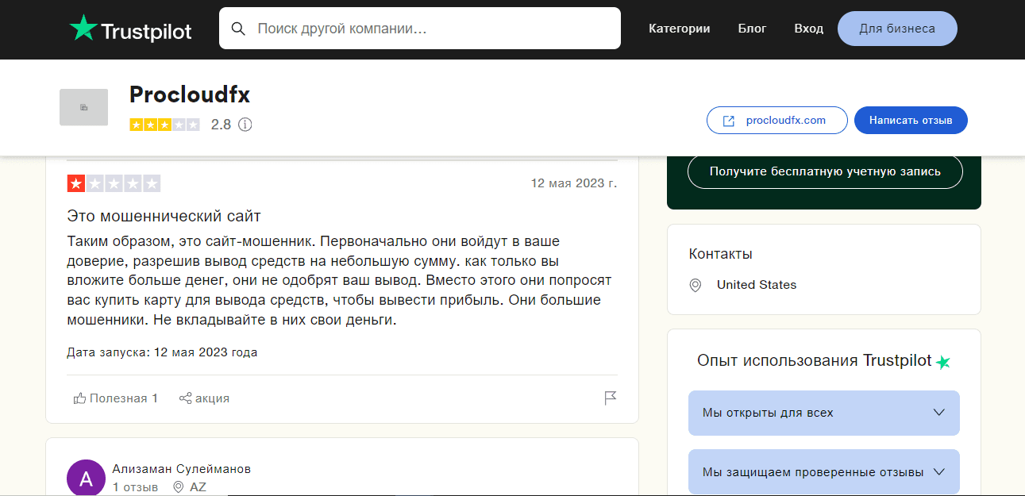Image resolution: width=1025 pixels, height=496 pixels.
Task: Click the share акция icon
Action: pos(185,398)
